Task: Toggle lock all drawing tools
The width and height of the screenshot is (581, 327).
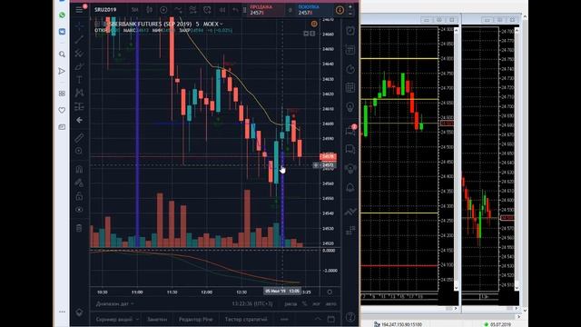Action: pyautogui.click(x=79, y=196)
